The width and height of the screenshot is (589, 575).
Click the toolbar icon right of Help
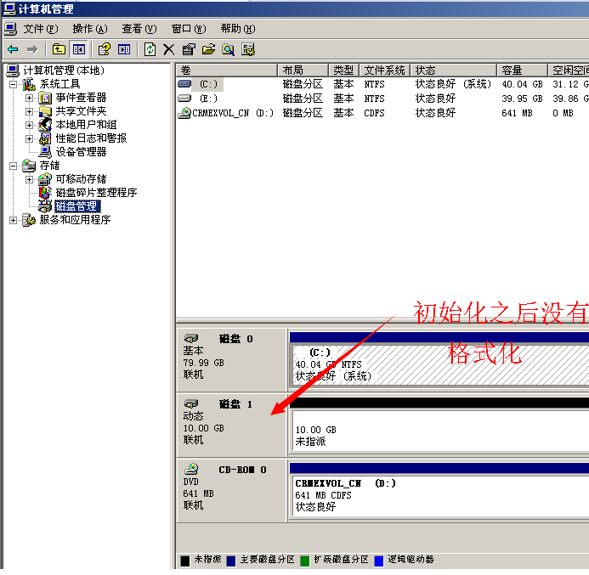point(124,49)
